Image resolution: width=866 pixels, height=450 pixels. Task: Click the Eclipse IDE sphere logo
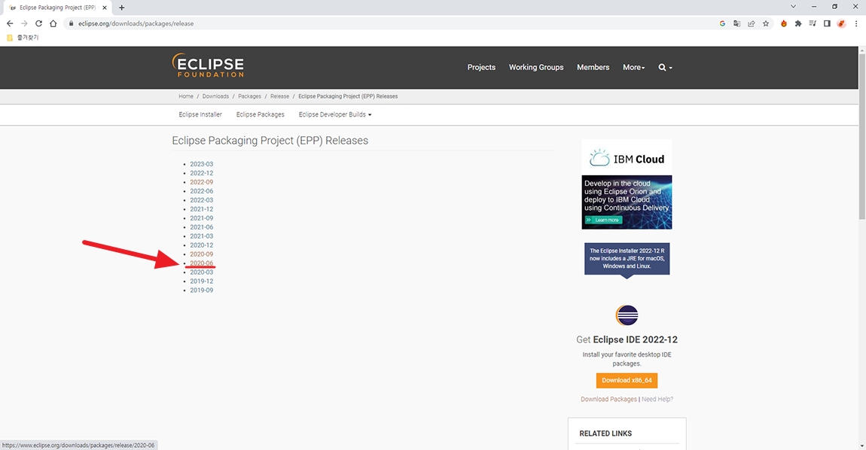[x=627, y=316]
